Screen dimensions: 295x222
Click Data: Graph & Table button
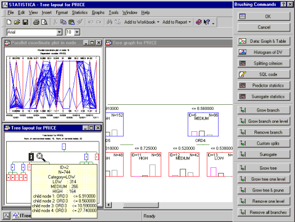point(264,41)
